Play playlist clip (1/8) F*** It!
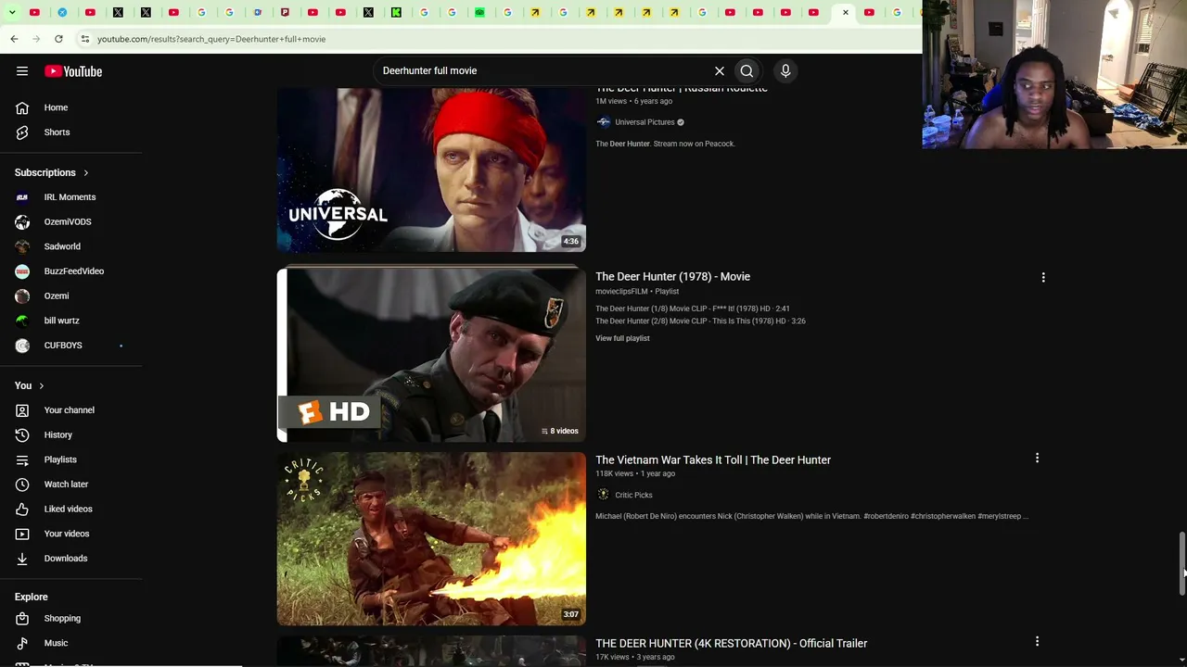 tap(692, 308)
